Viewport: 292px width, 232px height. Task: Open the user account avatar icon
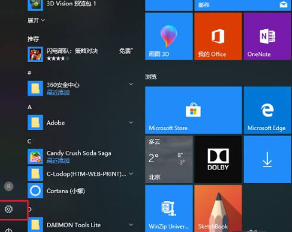coord(9,186)
